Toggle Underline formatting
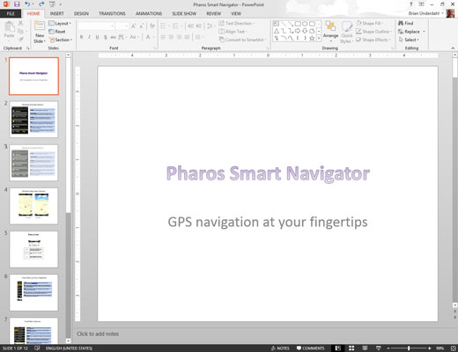 tap(97, 37)
